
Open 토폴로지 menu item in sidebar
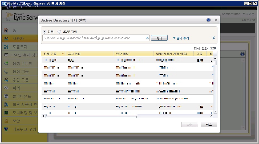point(20,47)
